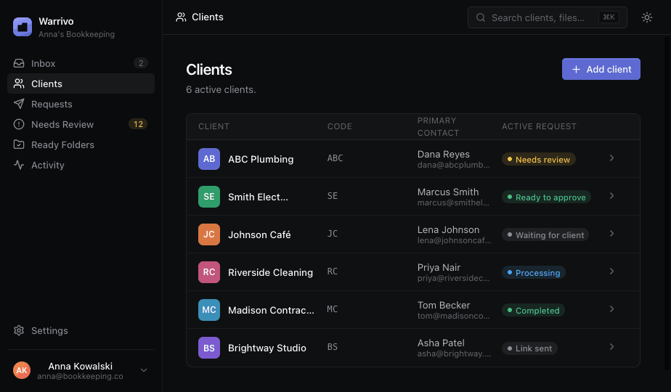The width and height of the screenshot is (671, 392).
Task: Click the anna@bookkeeping.co email text
Action: 80,376
